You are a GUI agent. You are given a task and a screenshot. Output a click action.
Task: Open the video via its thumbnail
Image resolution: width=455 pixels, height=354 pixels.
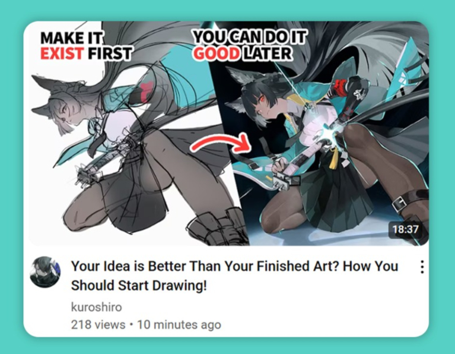point(226,134)
